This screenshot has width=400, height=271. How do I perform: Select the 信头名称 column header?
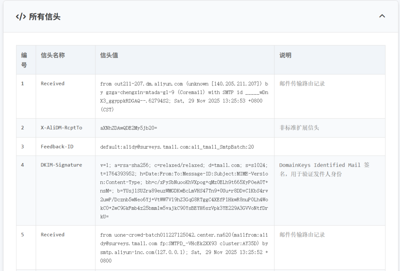click(x=53, y=55)
